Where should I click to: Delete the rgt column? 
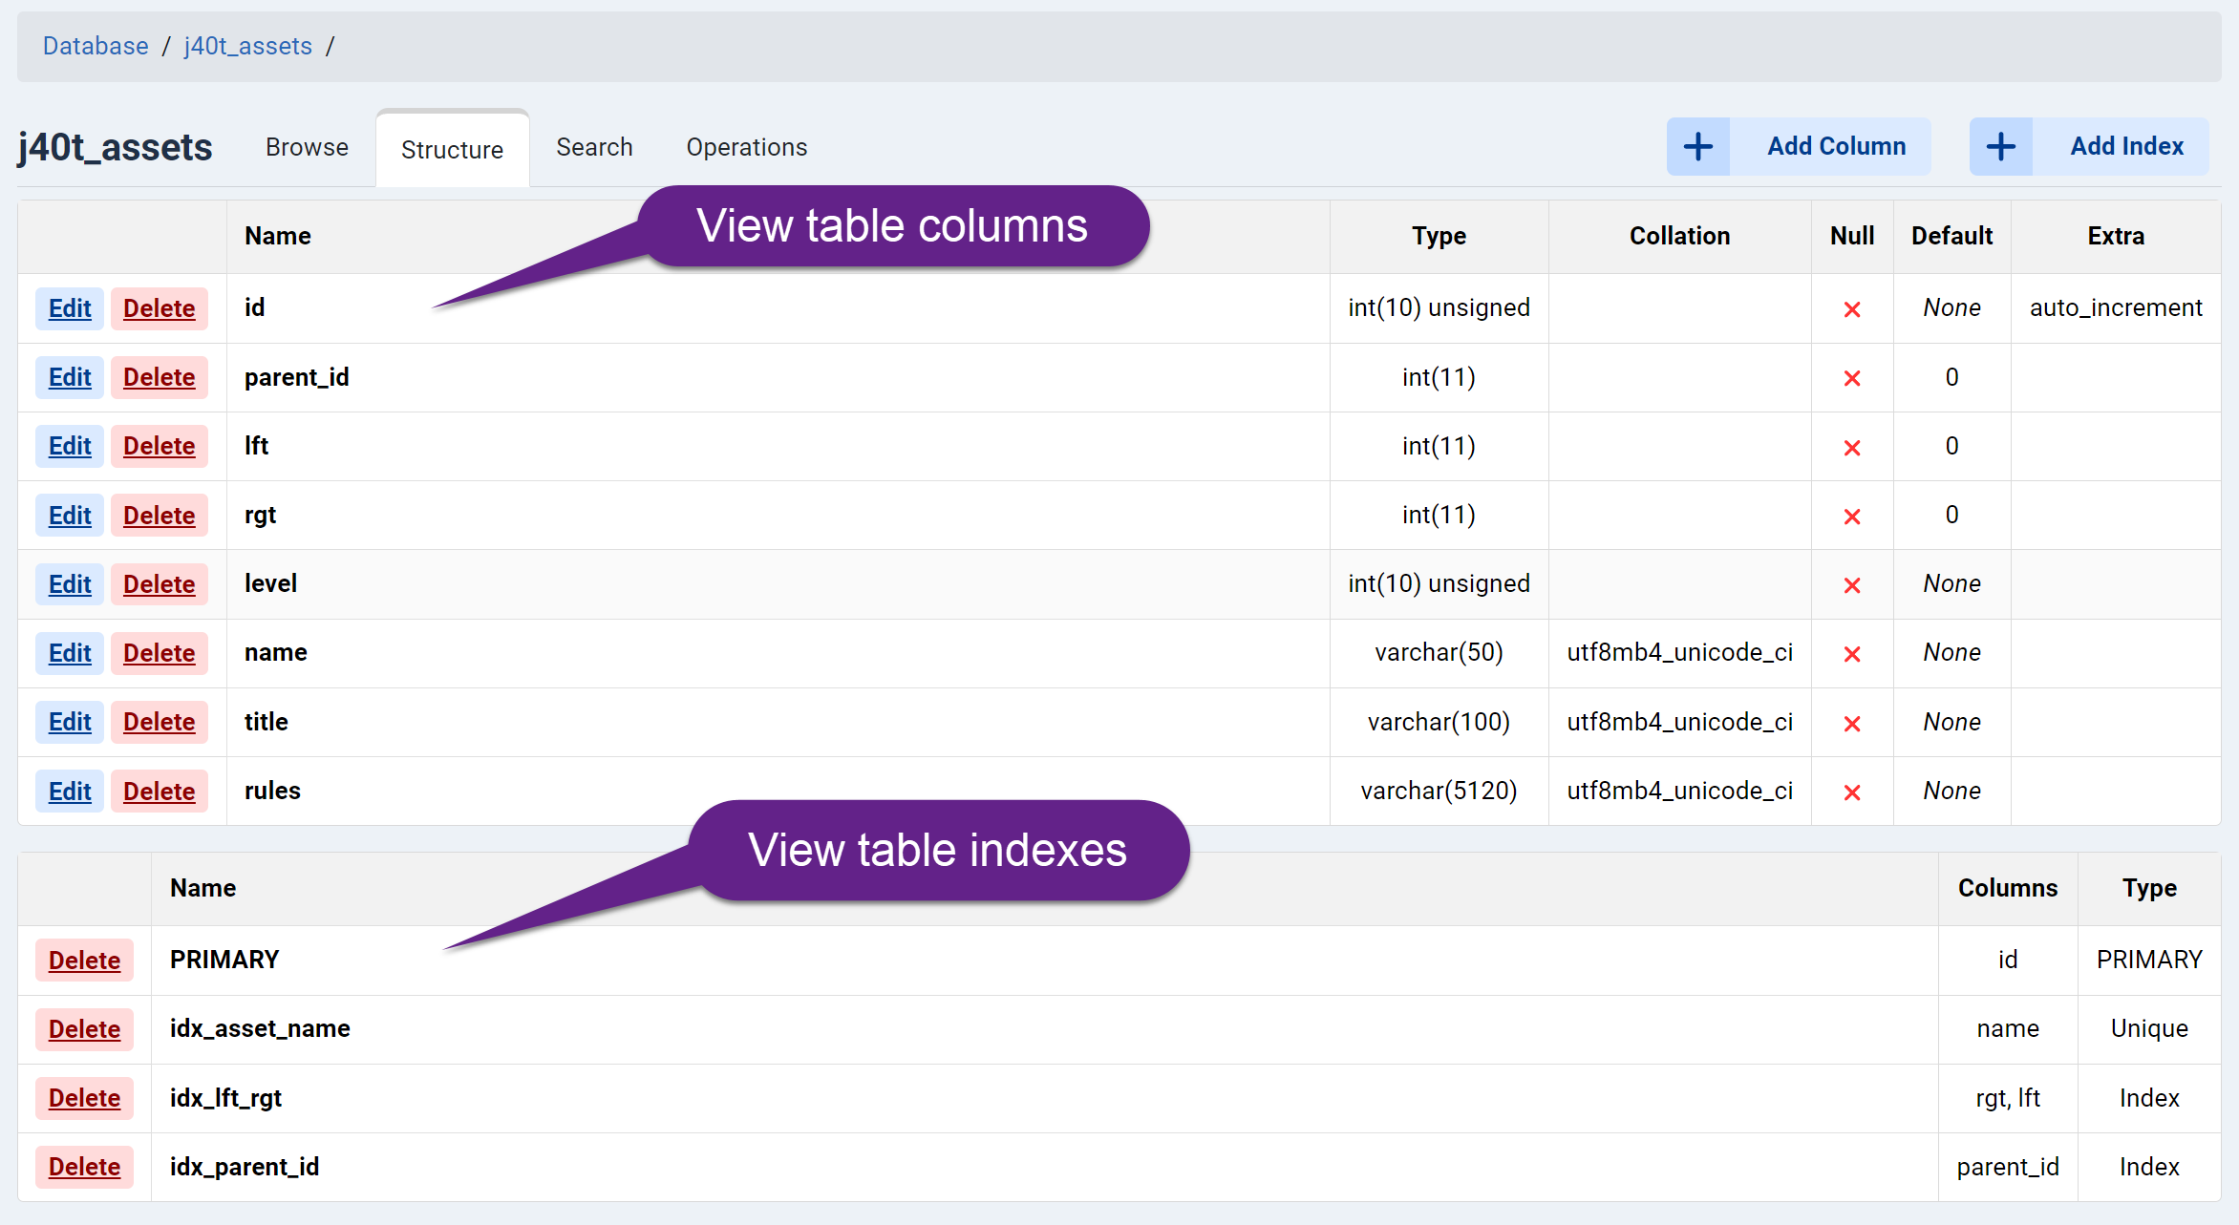click(x=159, y=516)
